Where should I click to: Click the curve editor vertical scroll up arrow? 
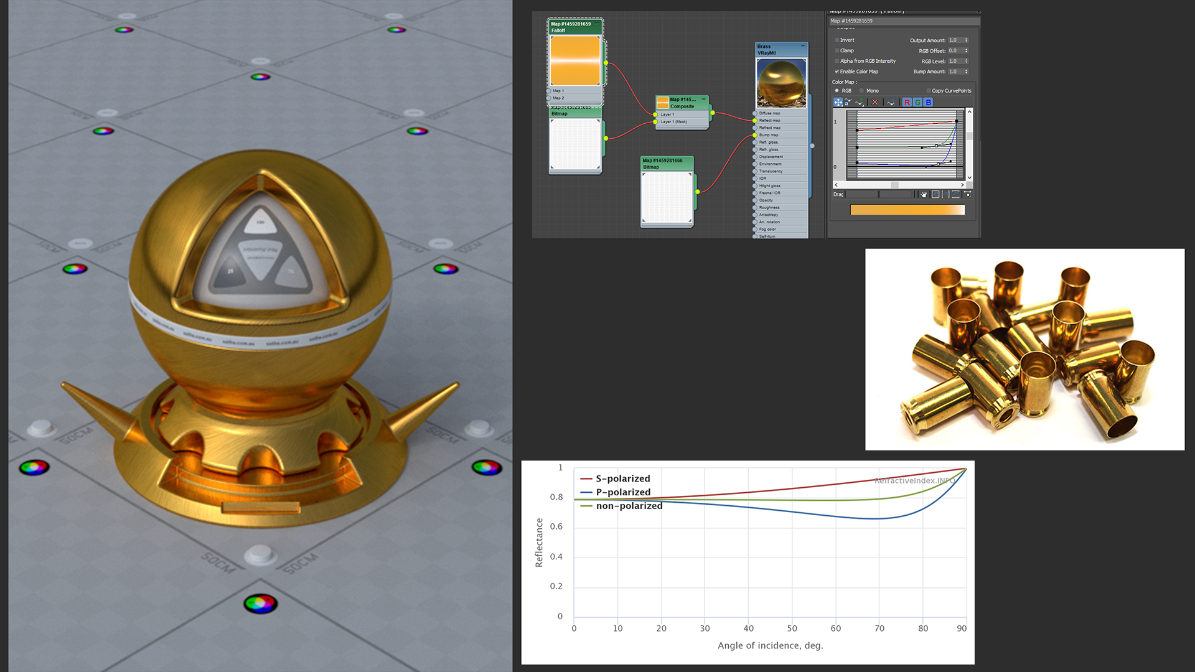tap(969, 112)
